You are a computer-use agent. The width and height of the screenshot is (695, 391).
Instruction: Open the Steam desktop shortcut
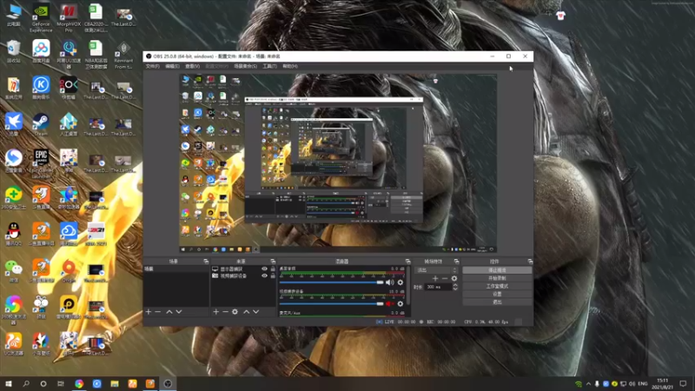(x=41, y=124)
